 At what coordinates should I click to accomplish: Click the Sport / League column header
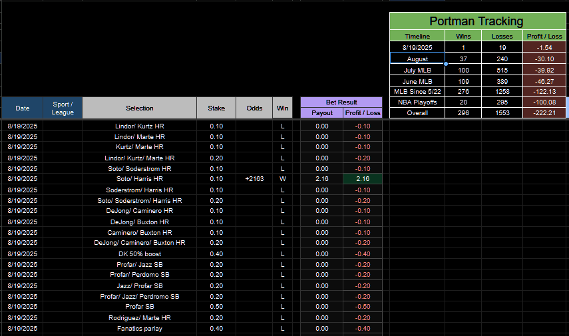tap(63, 108)
